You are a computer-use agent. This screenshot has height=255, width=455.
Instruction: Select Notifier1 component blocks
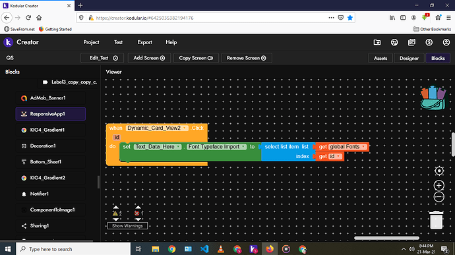[x=51, y=194]
